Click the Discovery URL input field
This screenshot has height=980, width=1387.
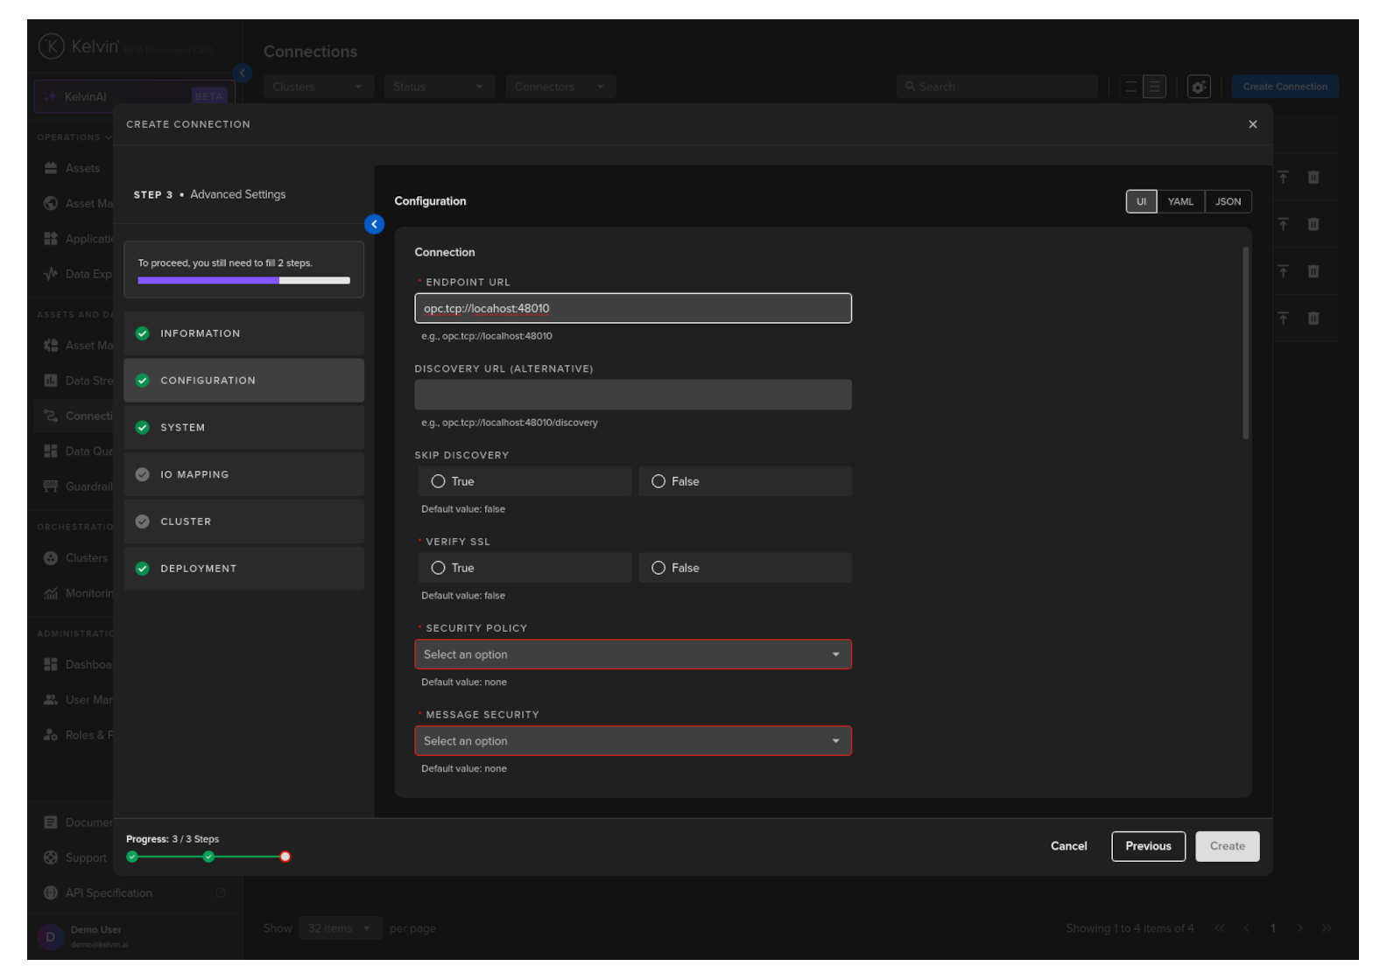click(x=632, y=395)
